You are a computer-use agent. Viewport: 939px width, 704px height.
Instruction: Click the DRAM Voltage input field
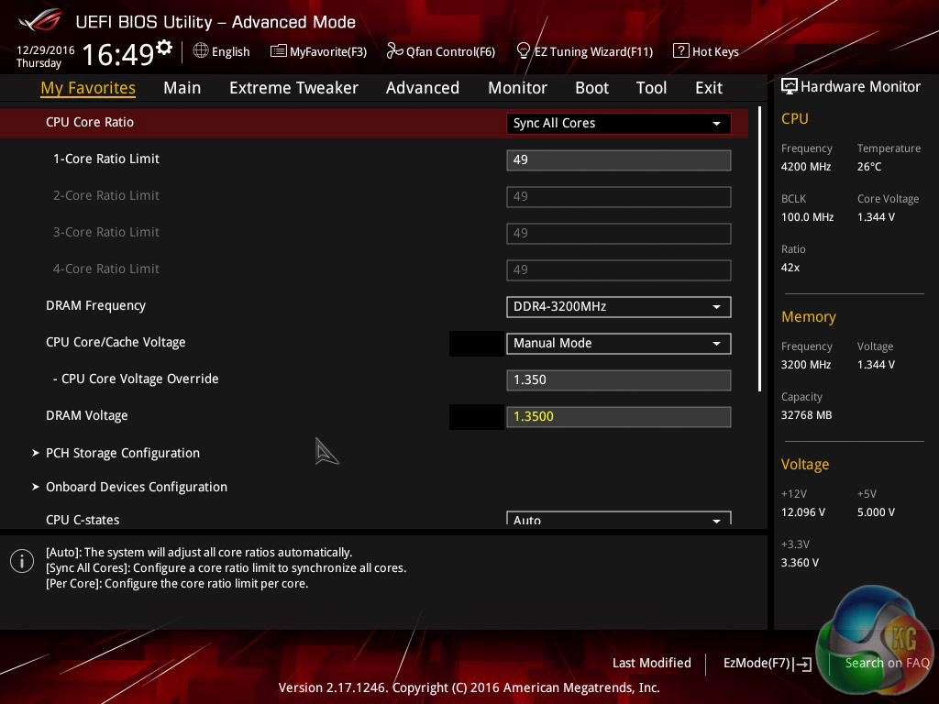point(619,417)
